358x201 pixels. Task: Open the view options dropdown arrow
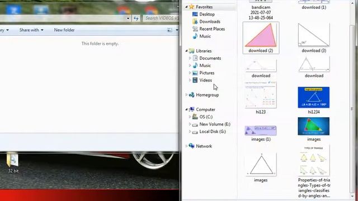coord(177,30)
